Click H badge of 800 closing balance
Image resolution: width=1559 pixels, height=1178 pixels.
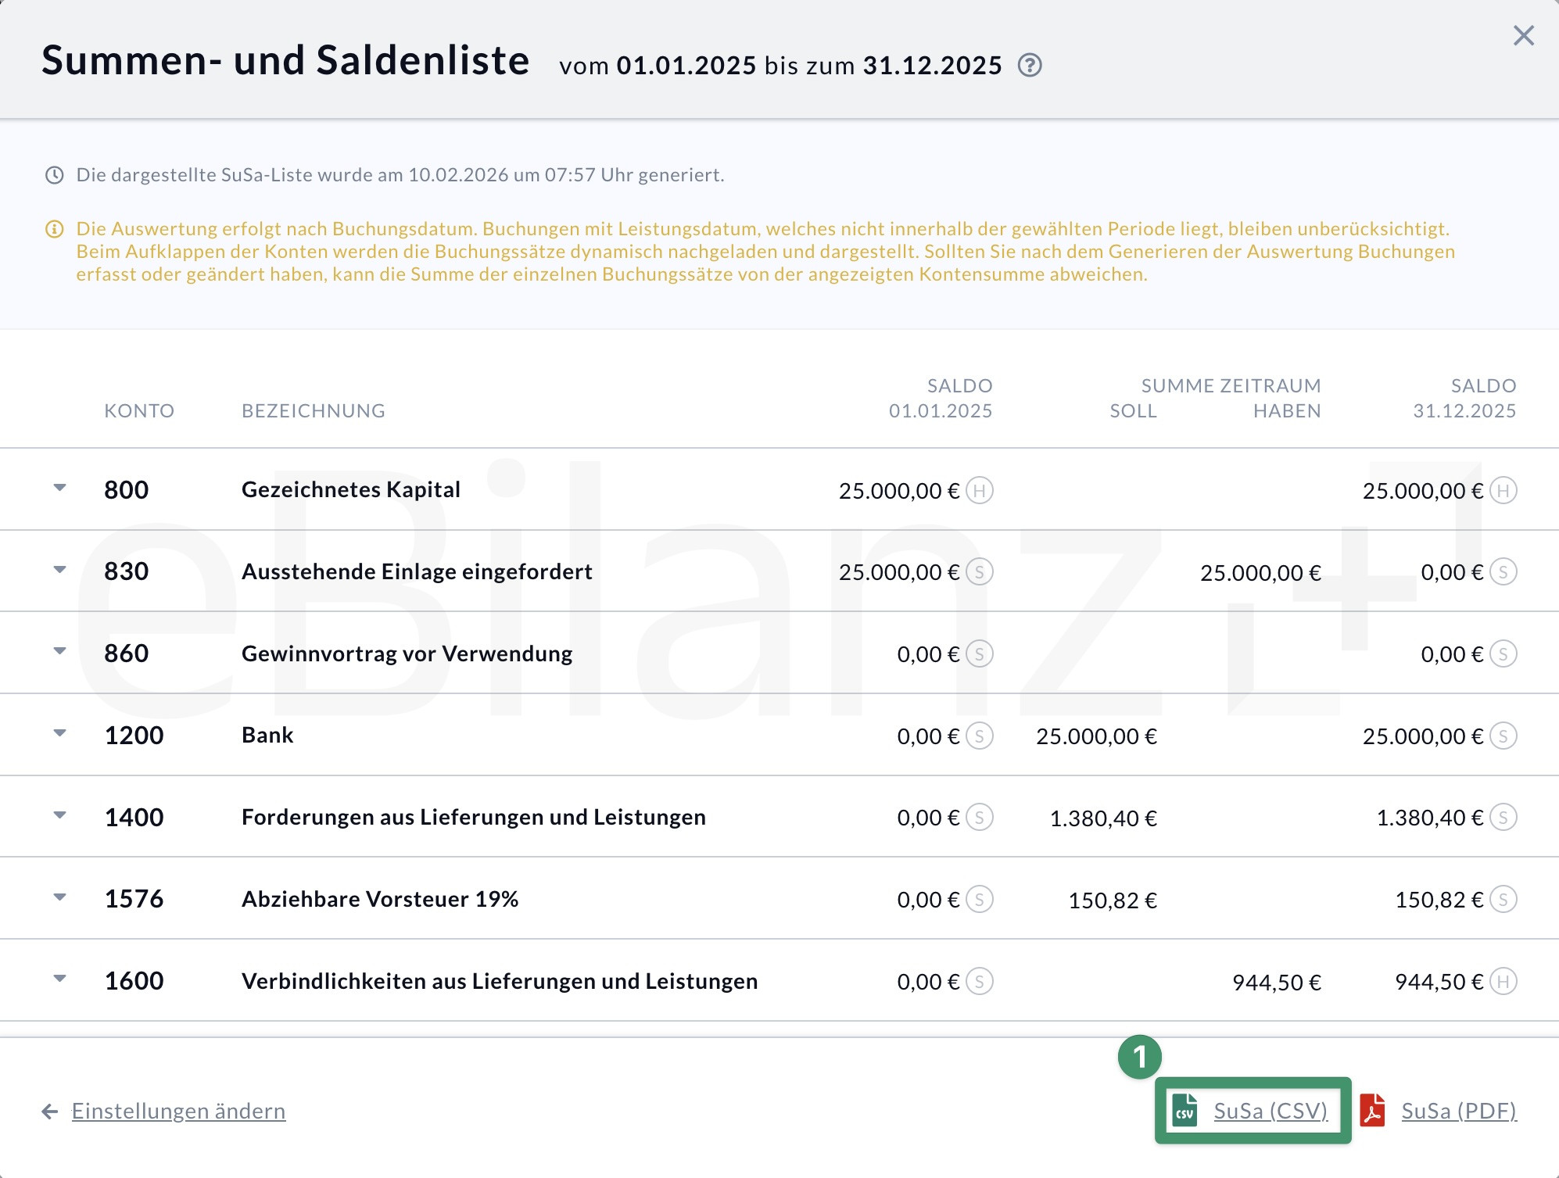click(x=1503, y=491)
